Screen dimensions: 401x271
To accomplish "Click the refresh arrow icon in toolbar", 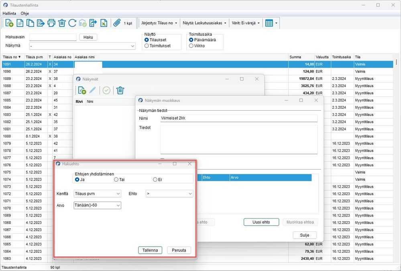I will click(x=72, y=23).
